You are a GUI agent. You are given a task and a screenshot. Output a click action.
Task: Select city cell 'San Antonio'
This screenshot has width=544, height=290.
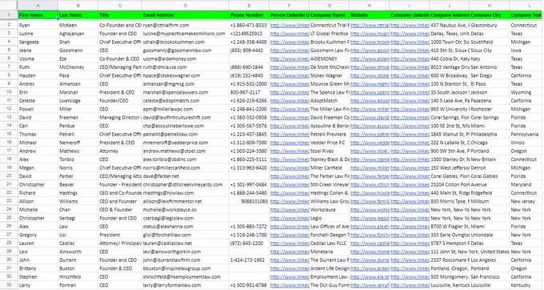tap(489, 67)
